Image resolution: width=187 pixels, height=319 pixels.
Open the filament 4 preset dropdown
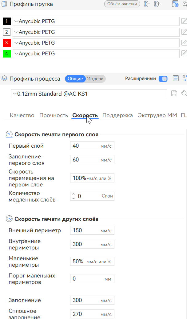95,54
